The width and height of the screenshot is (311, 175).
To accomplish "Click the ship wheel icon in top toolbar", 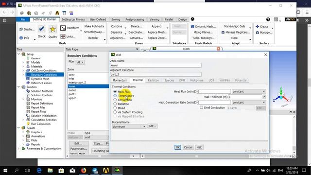I will (x=29, y=13).
